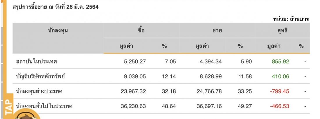Image resolution: width=320 pixels, height=119 pixels.
Task: Click the red net value -466.53
Action: point(279,106)
